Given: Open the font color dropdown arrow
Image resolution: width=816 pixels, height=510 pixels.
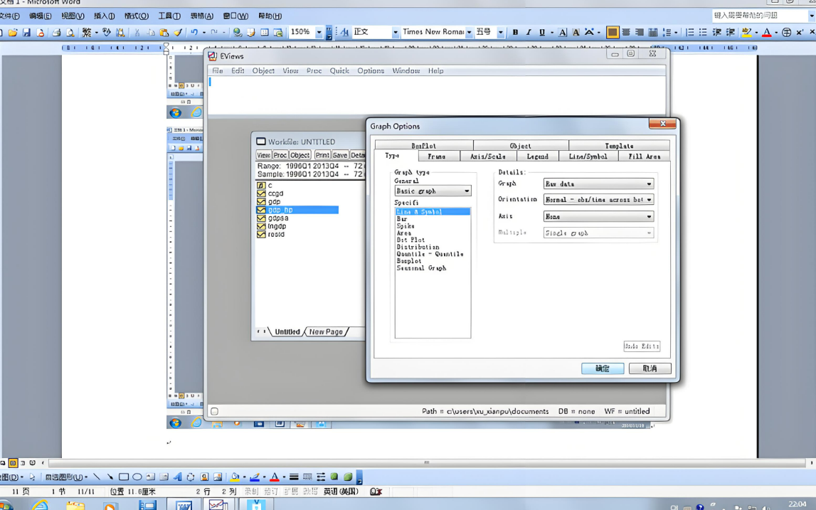Looking at the screenshot, I should tap(776, 32).
